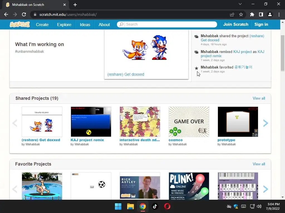Show previous shared projects with left arrow
Screen dimensions: 285x213
15,123
